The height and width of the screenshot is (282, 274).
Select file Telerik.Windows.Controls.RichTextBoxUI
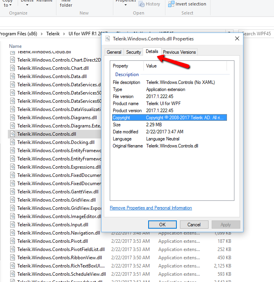pyautogui.click(x=61, y=266)
